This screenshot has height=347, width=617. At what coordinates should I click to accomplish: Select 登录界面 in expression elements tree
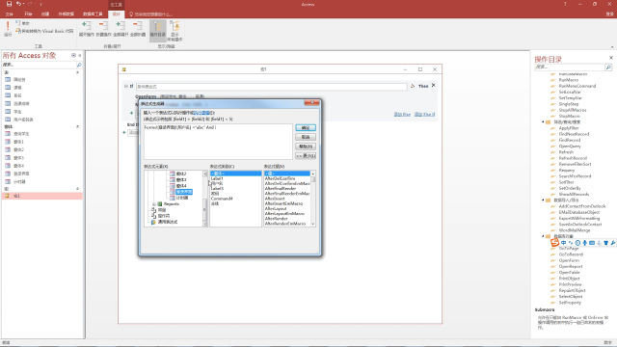[x=184, y=192]
